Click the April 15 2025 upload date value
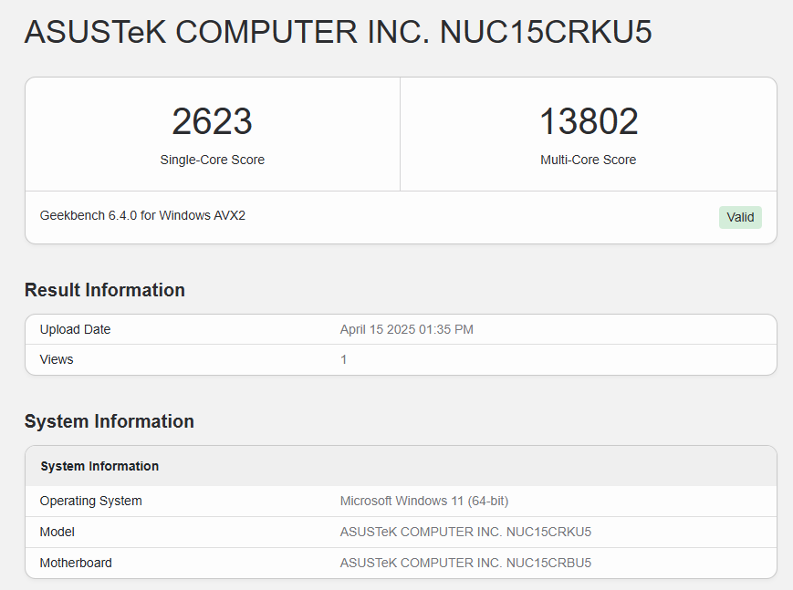The image size is (793, 590). pyautogui.click(x=406, y=329)
